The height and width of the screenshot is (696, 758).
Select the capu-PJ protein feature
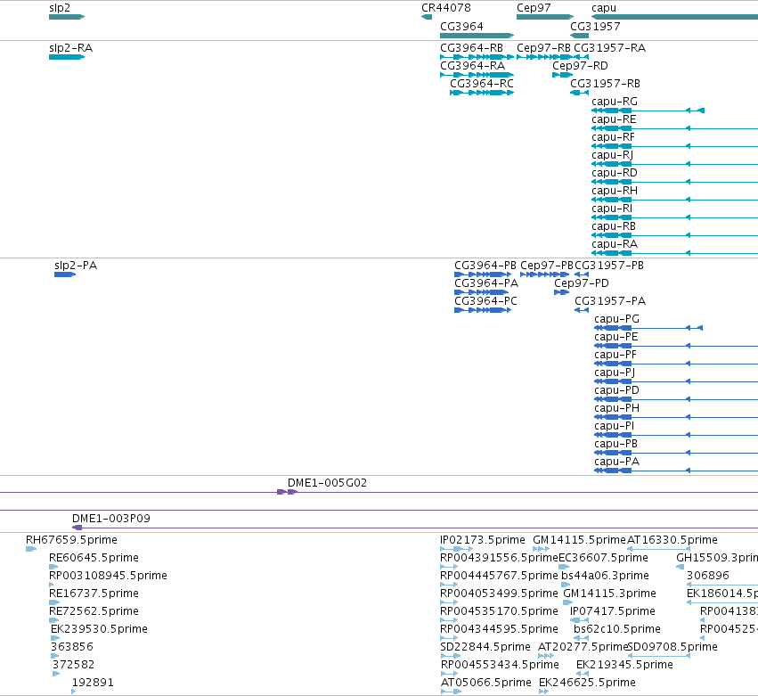point(676,382)
